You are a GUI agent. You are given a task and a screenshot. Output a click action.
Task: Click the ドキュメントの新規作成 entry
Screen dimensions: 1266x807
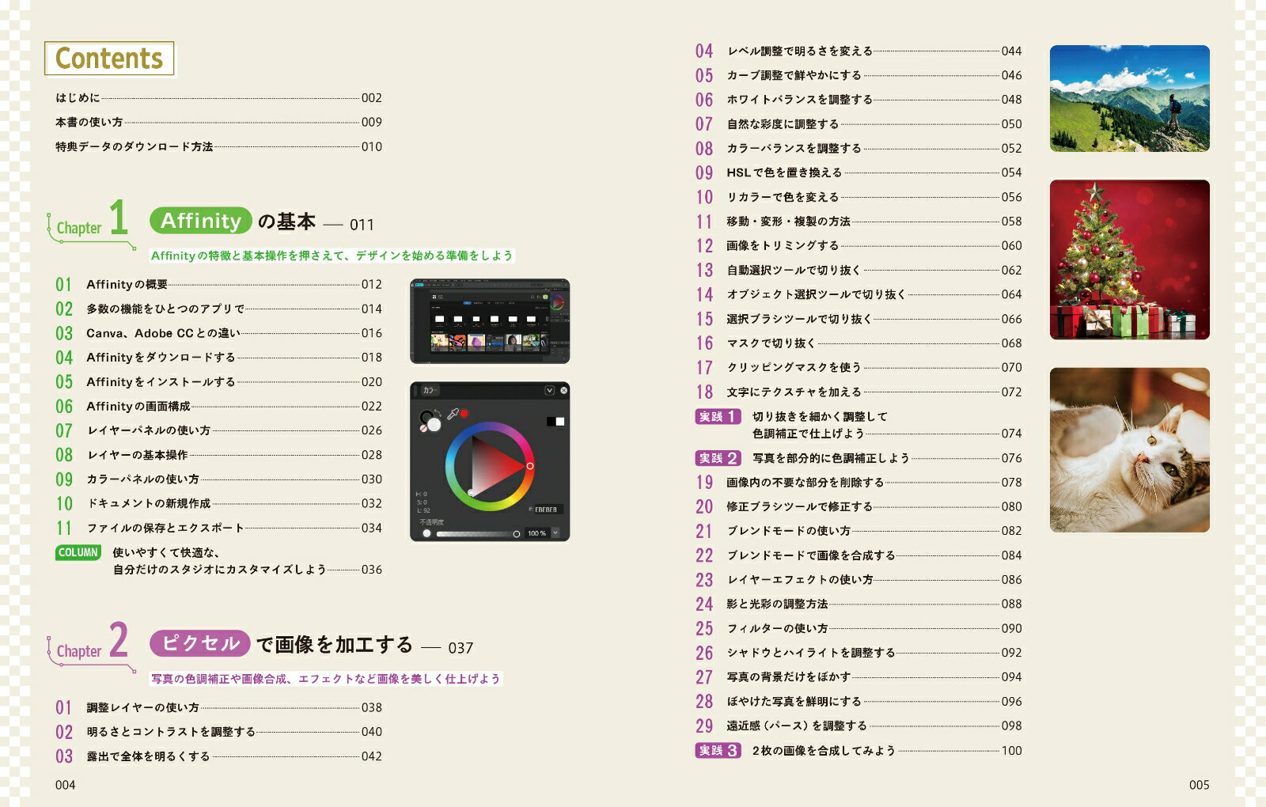pos(218,504)
